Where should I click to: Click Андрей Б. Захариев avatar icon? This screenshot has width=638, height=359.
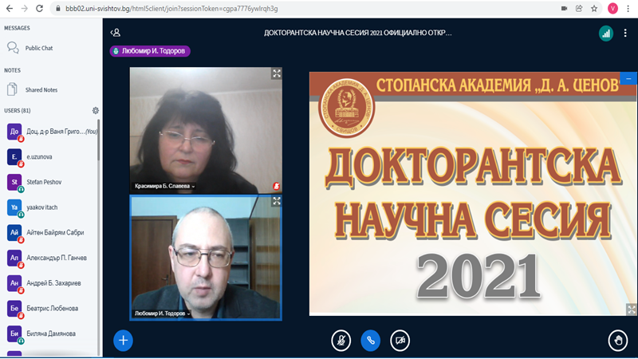point(14,283)
